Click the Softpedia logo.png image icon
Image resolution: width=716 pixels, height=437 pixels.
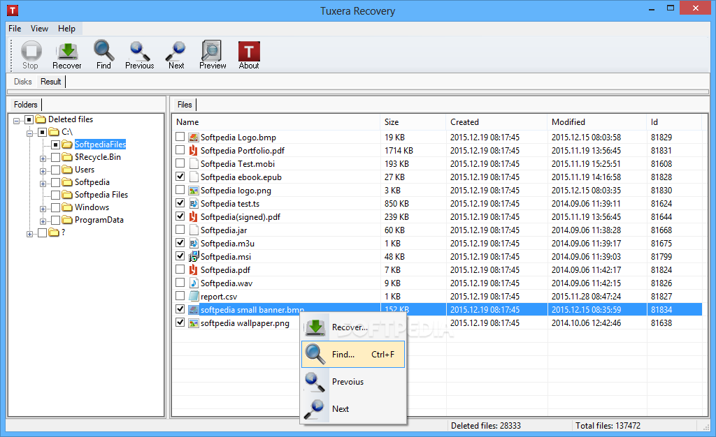[x=194, y=191]
